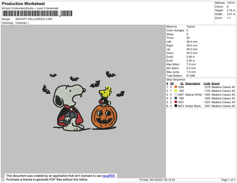
Task: Click the Zoom value '1:1'
Action: point(229,18)
